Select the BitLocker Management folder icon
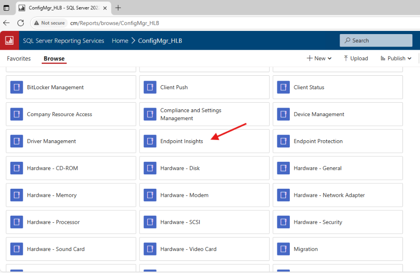 coord(17,87)
